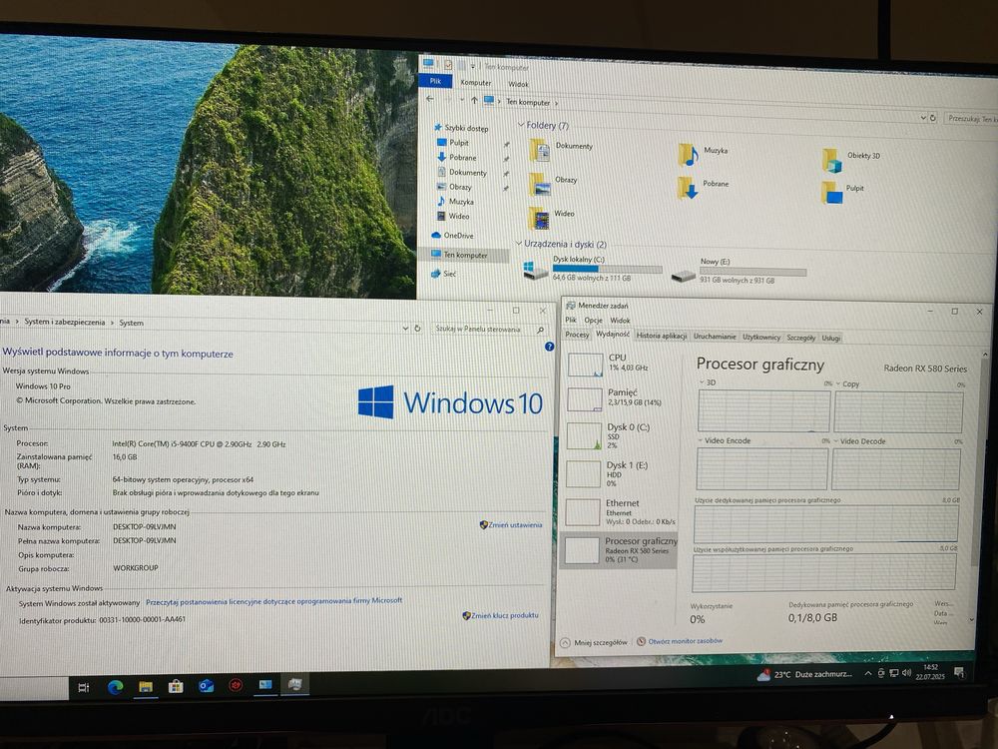998x749 pixels.
Task: Select Sieć in navigation pane
Action: click(444, 274)
